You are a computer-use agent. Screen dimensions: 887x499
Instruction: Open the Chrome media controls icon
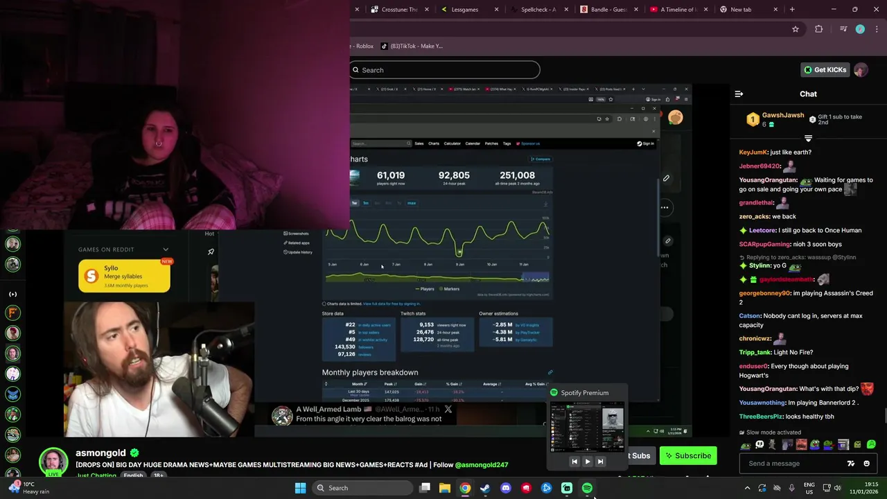point(843,29)
